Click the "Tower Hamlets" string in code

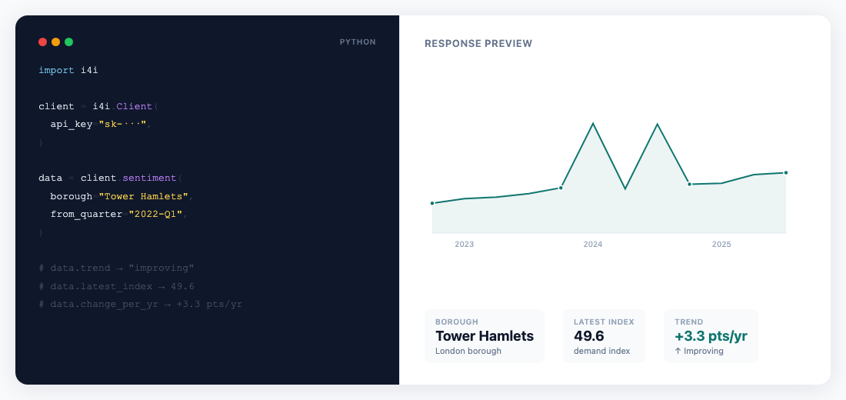pyautogui.click(x=144, y=196)
